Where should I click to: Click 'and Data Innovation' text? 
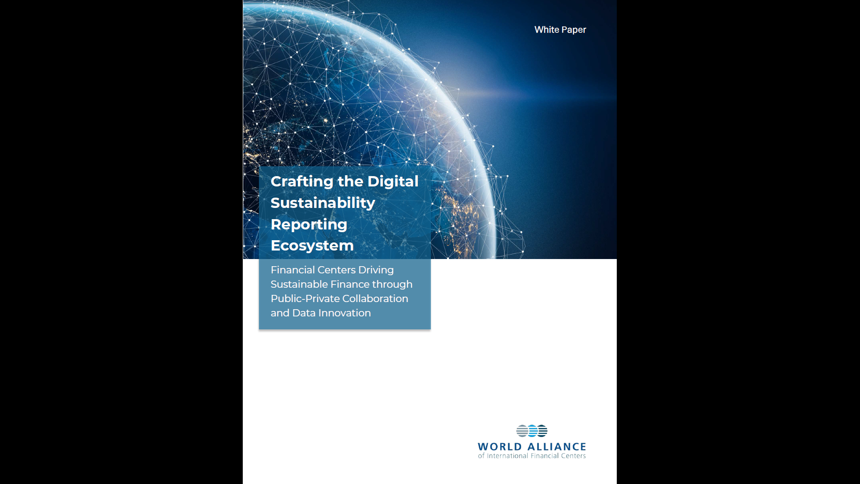click(x=321, y=313)
